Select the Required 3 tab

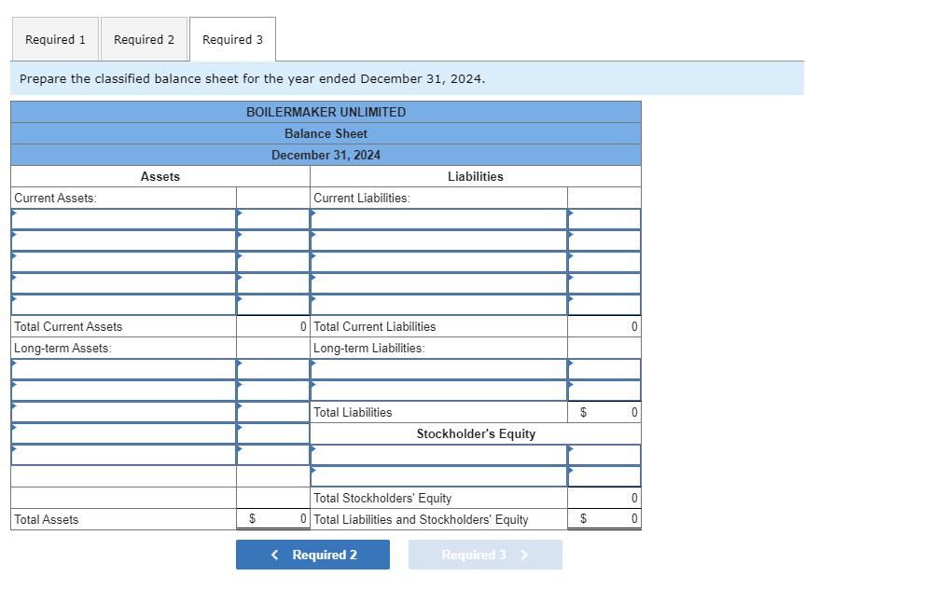232,39
